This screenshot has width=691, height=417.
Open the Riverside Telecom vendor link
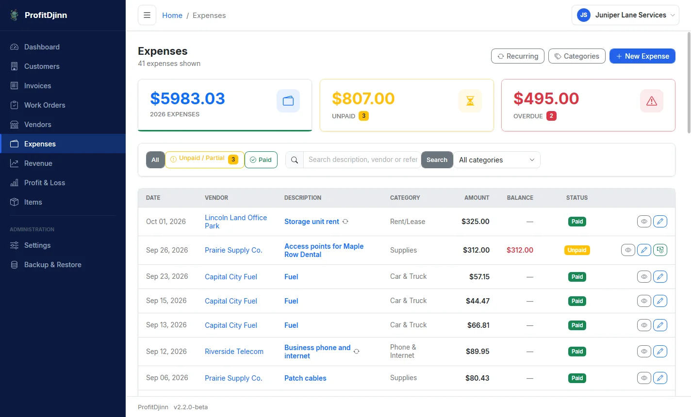pos(234,352)
